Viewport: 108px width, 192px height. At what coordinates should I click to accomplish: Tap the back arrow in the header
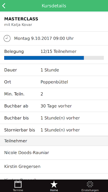coord(4,6)
